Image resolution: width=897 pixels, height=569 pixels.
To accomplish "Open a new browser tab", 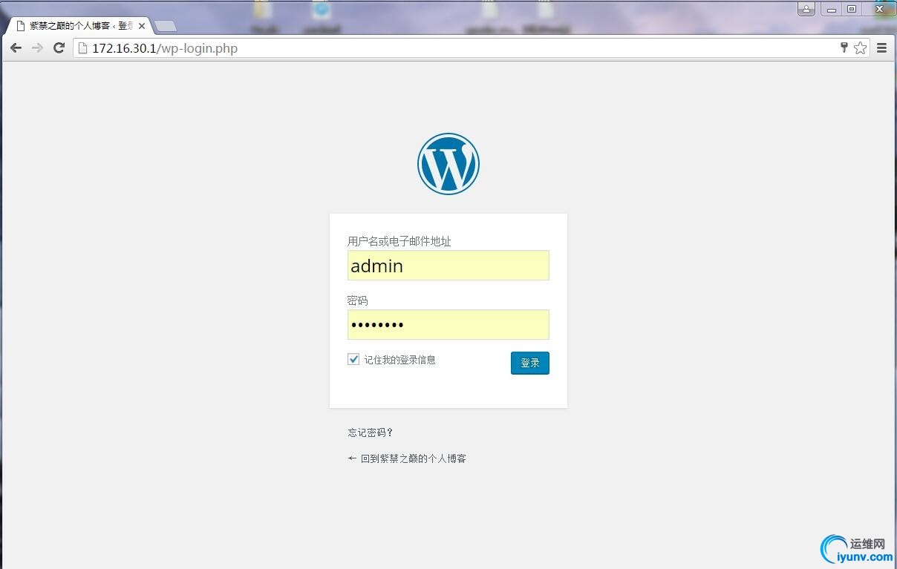I will (x=166, y=26).
